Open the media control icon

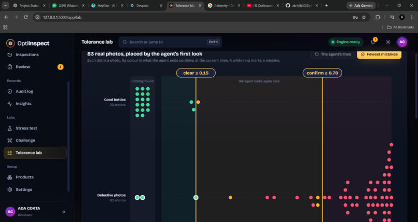pos(392,17)
